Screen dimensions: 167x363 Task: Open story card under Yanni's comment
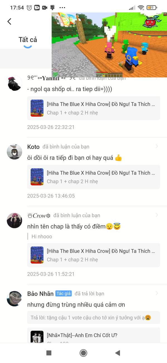pos(94,108)
